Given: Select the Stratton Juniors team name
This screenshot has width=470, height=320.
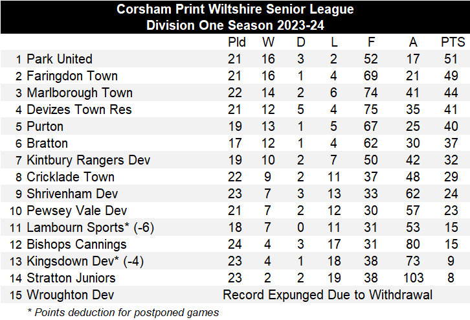Looking at the screenshot, I should pyautogui.click(x=71, y=278).
